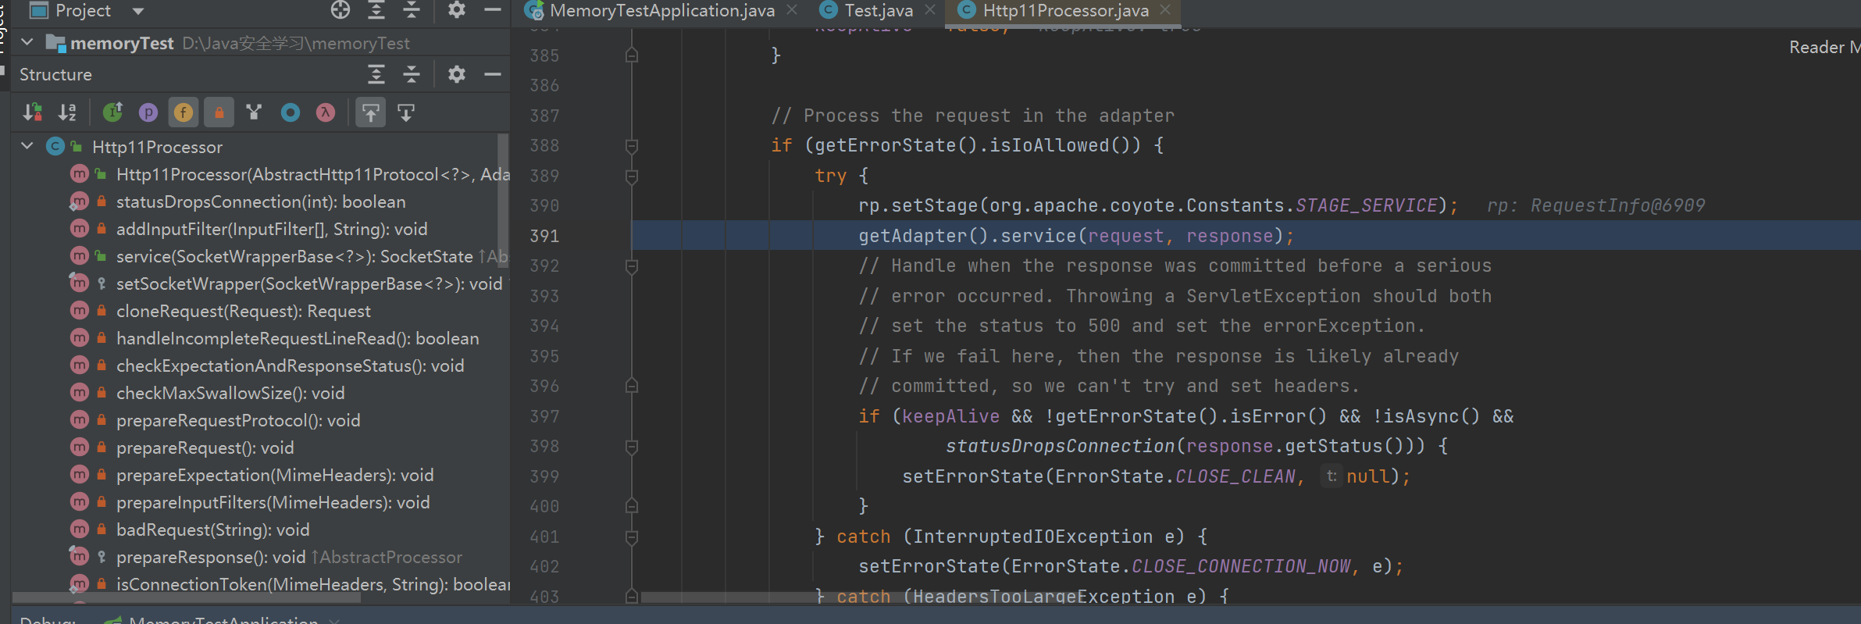
Task: Hide the Structure panel with minus
Action: pyautogui.click(x=493, y=74)
